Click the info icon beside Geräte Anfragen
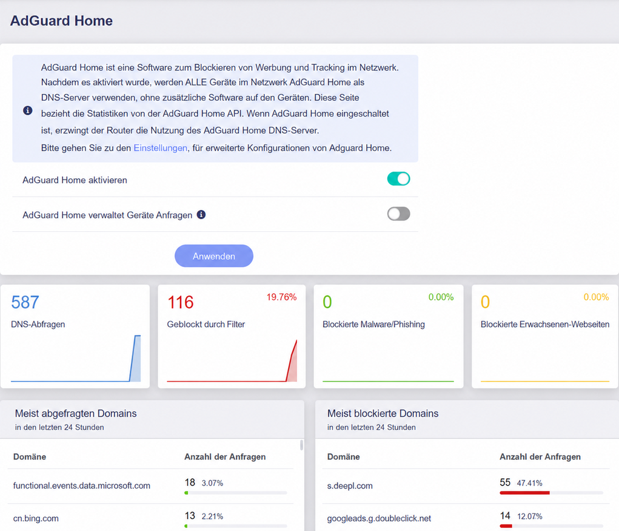The height and width of the screenshot is (531, 619). (x=201, y=215)
